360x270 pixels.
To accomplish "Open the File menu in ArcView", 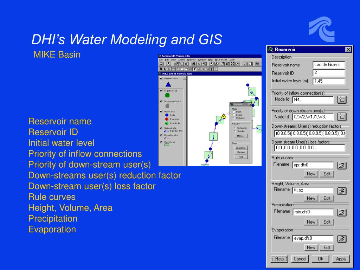I will [161, 60].
